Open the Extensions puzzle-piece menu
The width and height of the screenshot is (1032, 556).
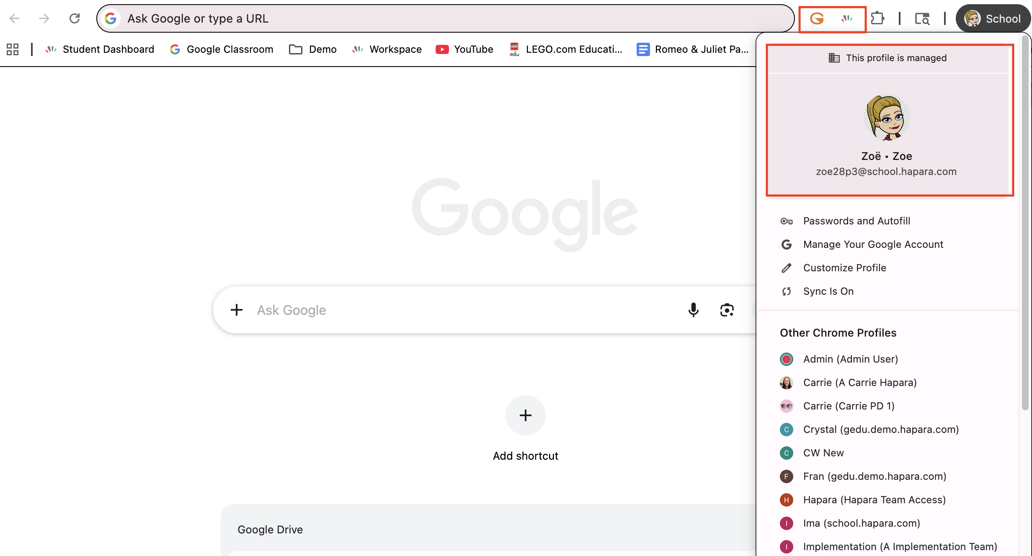(877, 18)
